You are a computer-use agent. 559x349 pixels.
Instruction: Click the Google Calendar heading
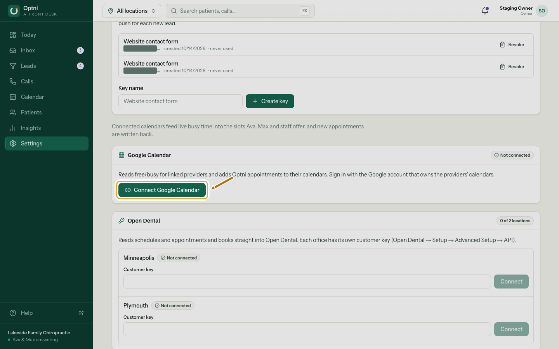(x=149, y=155)
